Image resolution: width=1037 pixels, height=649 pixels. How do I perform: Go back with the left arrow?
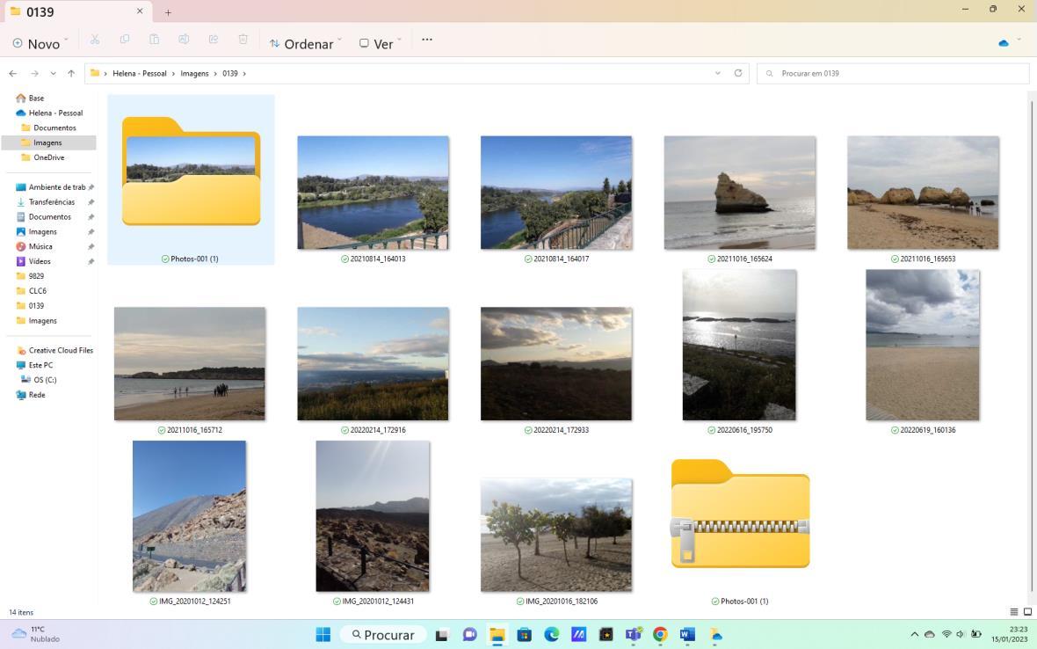[13, 74]
